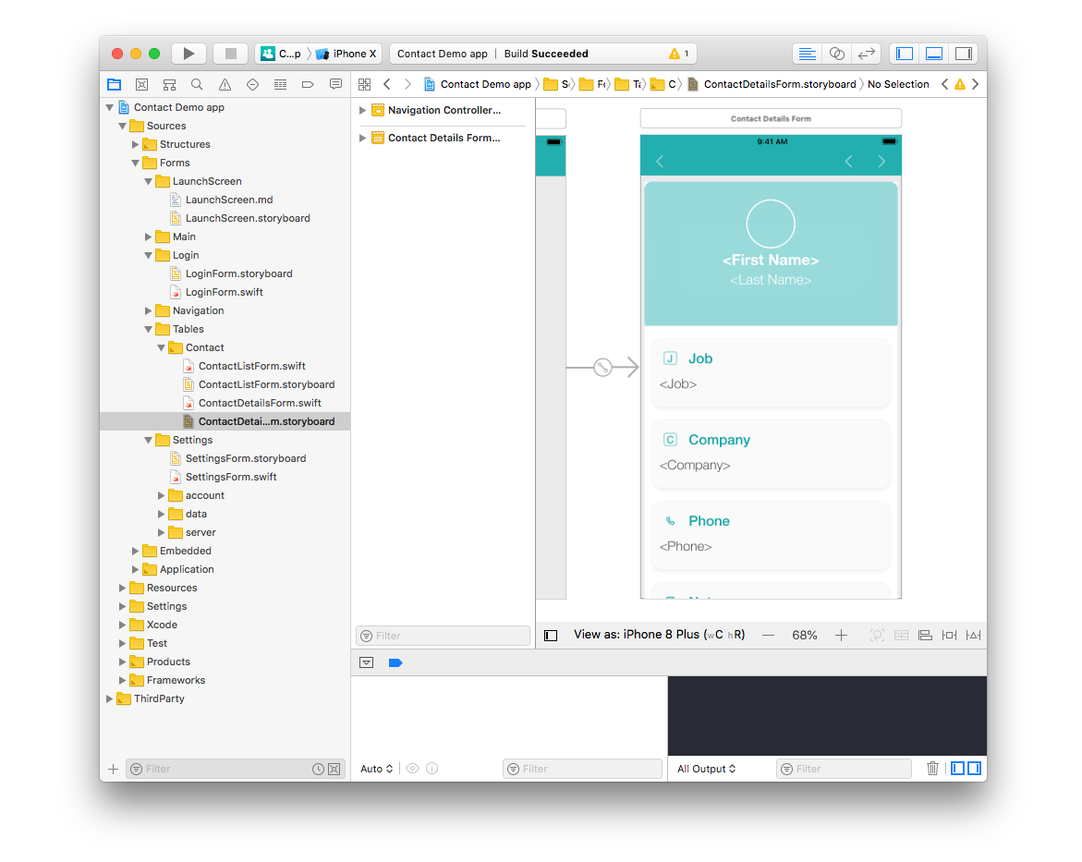Expand the Contact Details Form scene

tap(362, 138)
